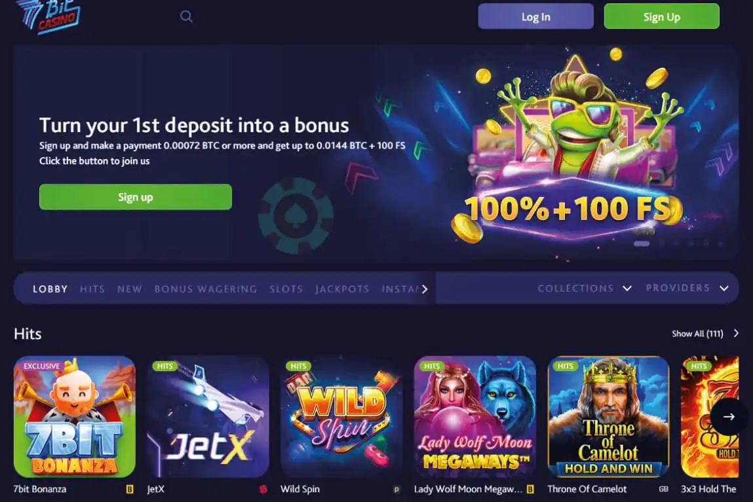The height and width of the screenshot is (502, 753).
Task: Select the second banner slide indicator dot
Action: pos(663,243)
